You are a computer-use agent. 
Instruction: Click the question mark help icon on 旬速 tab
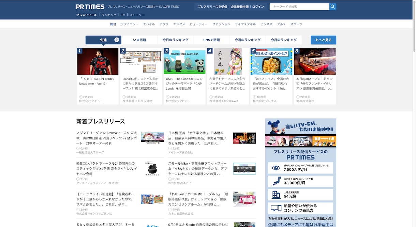[x=117, y=40]
